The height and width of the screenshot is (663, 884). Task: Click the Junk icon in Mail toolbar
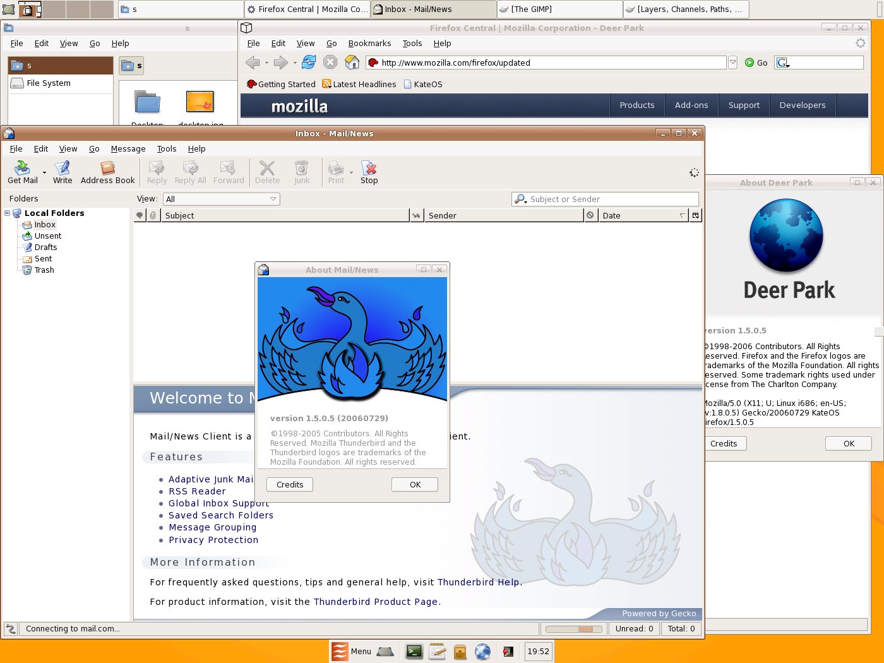tap(302, 167)
